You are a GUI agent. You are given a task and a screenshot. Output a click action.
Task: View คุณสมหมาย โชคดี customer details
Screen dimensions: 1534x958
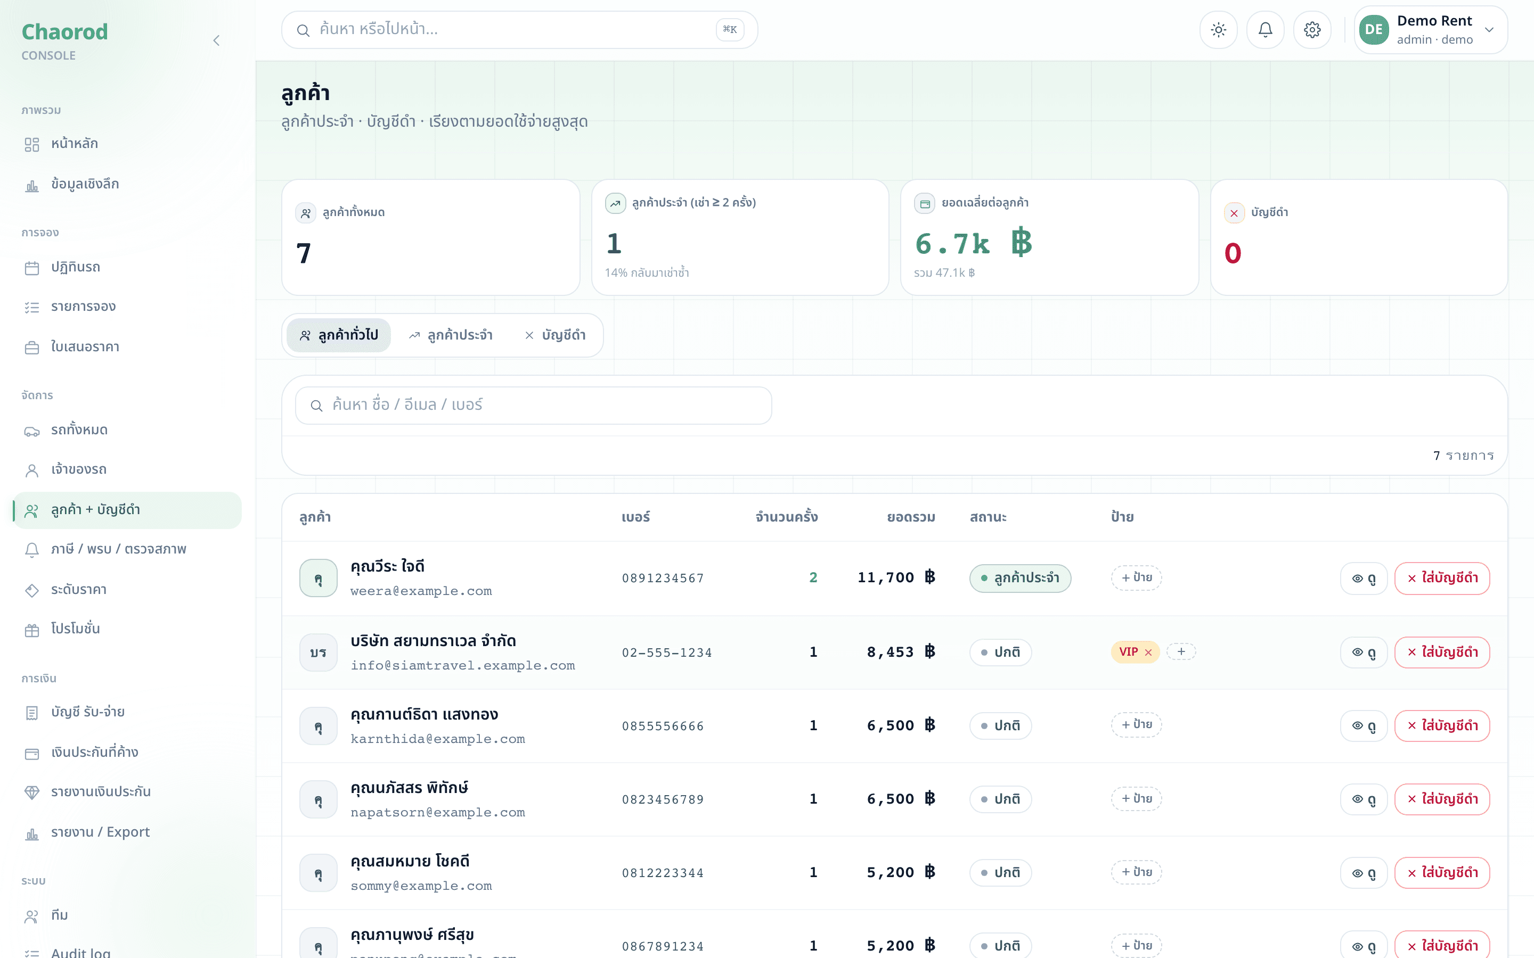tap(1364, 873)
